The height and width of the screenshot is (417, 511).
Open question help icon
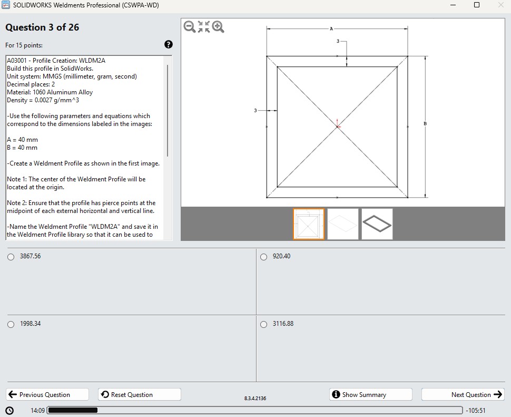tap(169, 44)
